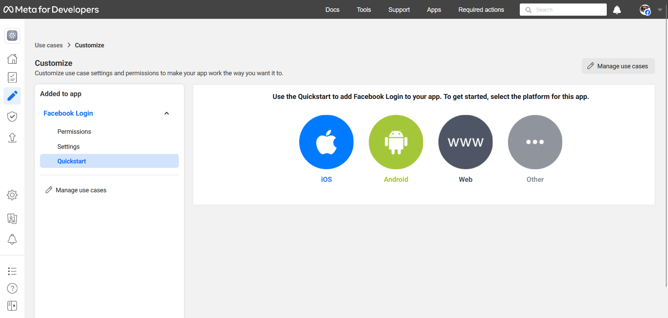Open the Support menu
The height and width of the screenshot is (318, 668).
coord(399,10)
